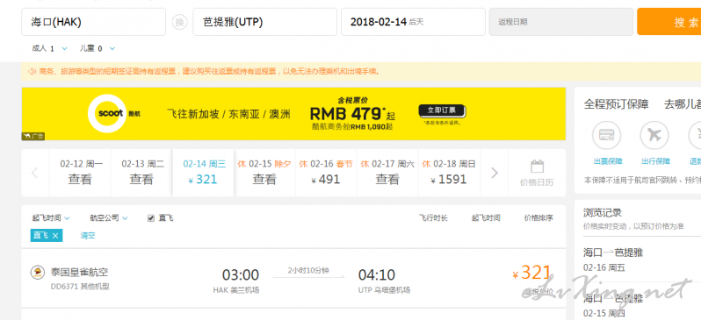Image resolution: width=701 pixels, height=320 pixels.
Task: Click the Nok Air airline logo
Action: pyautogui.click(x=37, y=272)
